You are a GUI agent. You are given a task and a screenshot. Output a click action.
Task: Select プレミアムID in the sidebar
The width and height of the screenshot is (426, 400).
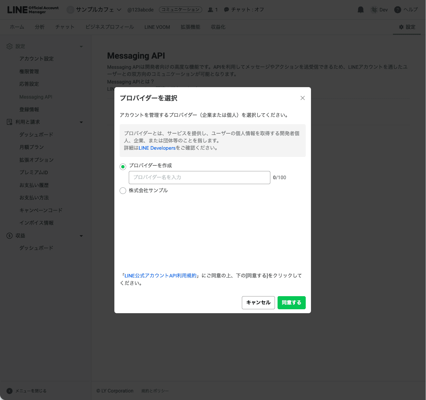(34, 172)
